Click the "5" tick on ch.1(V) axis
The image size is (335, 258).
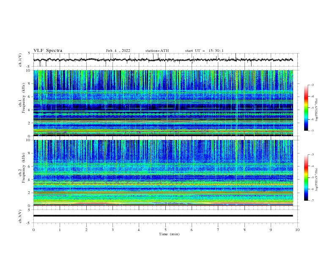click(x=29, y=53)
